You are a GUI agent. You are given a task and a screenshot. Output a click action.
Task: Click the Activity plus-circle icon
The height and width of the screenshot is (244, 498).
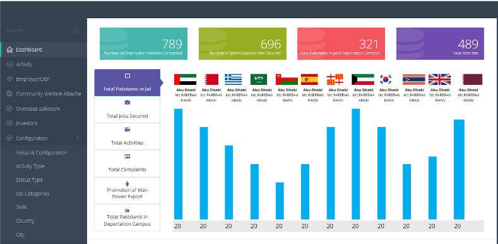[9, 64]
